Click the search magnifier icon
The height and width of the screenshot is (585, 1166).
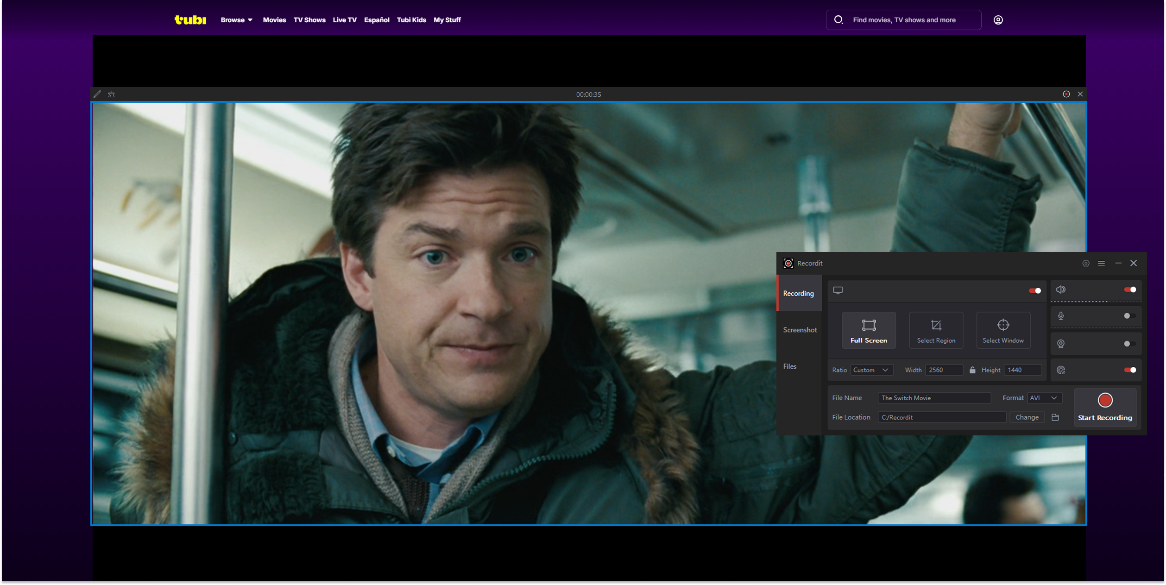coord(838,20)
